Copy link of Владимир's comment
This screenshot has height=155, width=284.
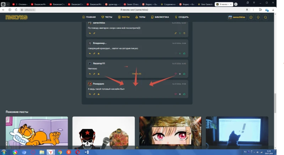coord(94,53)
